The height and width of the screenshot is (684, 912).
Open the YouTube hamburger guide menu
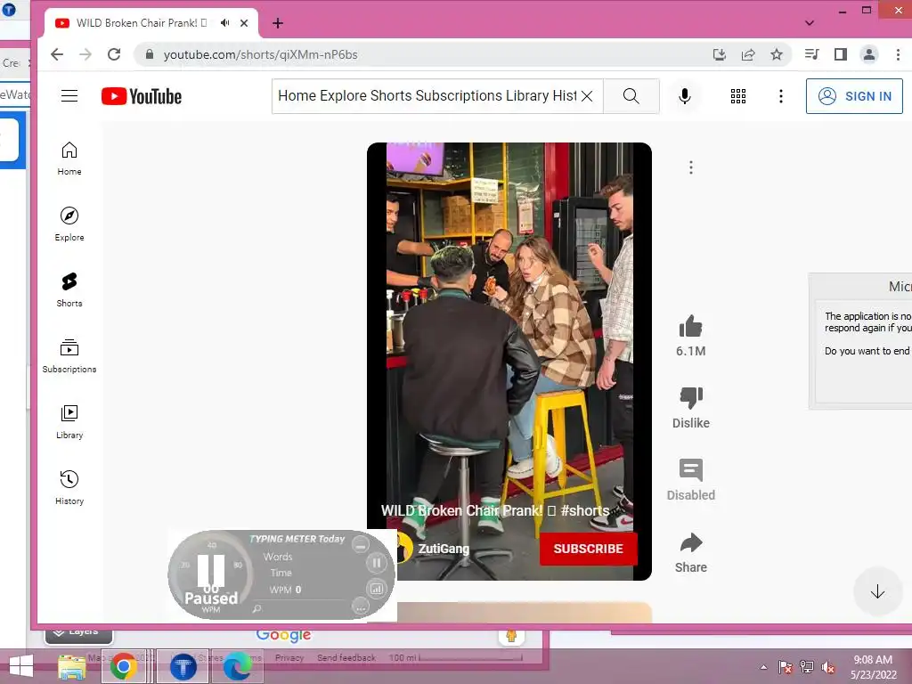coord(69,96)
